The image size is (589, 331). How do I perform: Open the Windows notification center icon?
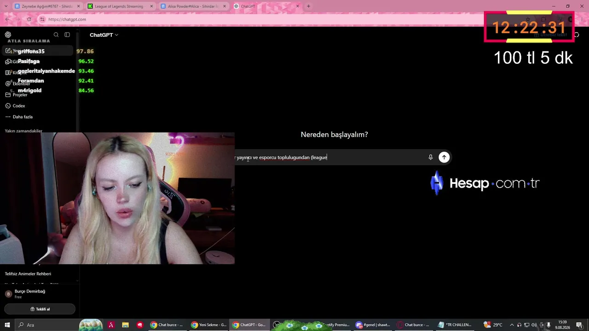pos(579,325)
